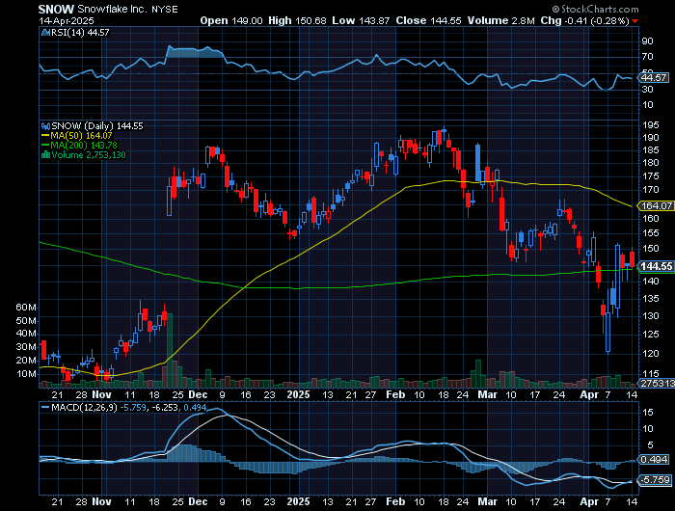Click the 164.07 moving average tag on price axis
Screen dimensions: 675x511
coord(657,205)
